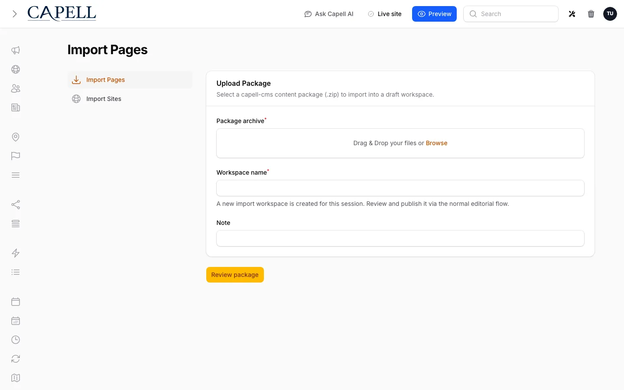Click the download icon beside Import Pages
The image size is (624, 390).
[76, 80]
